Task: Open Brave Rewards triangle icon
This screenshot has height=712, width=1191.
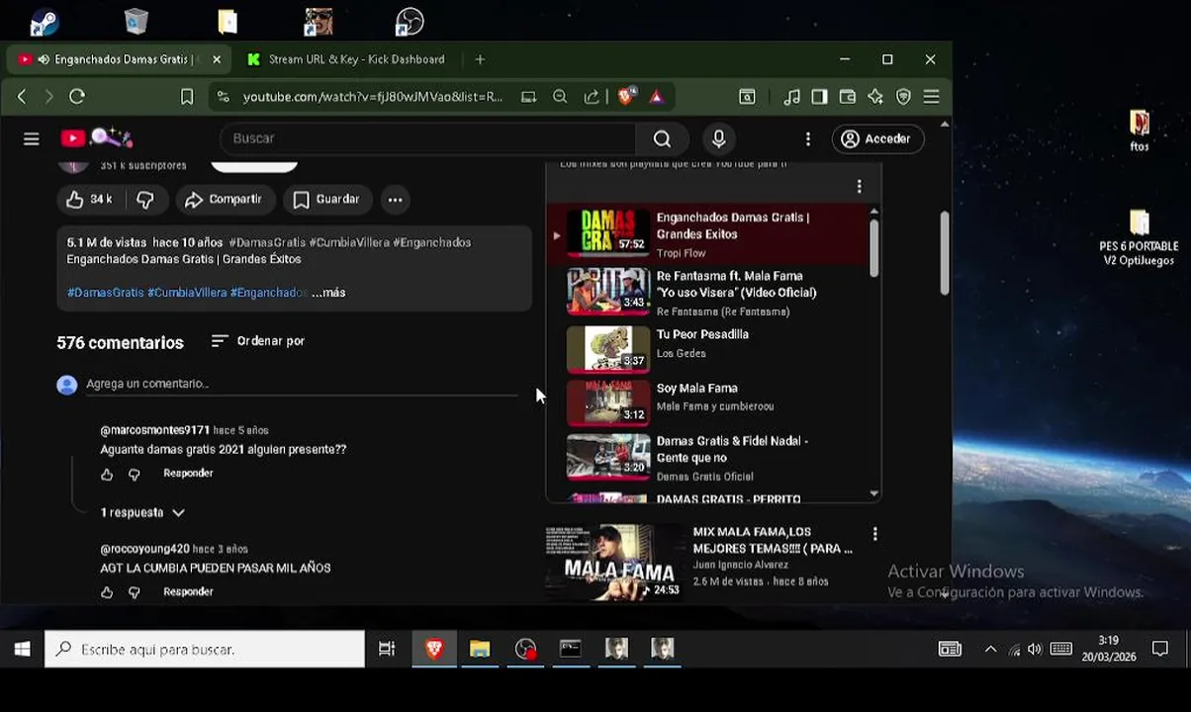Action: pyautogui.click(x=656, y=97)
